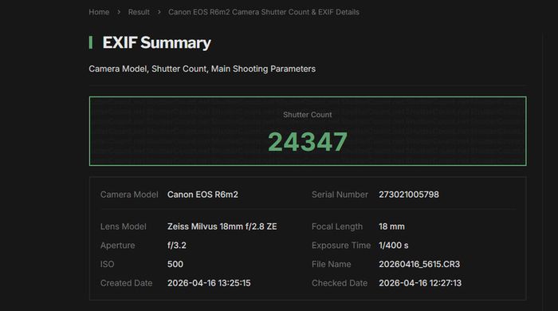Select the shutter count number 24347
This screenshot has height=311, width=558.
(x=308, y=142)
